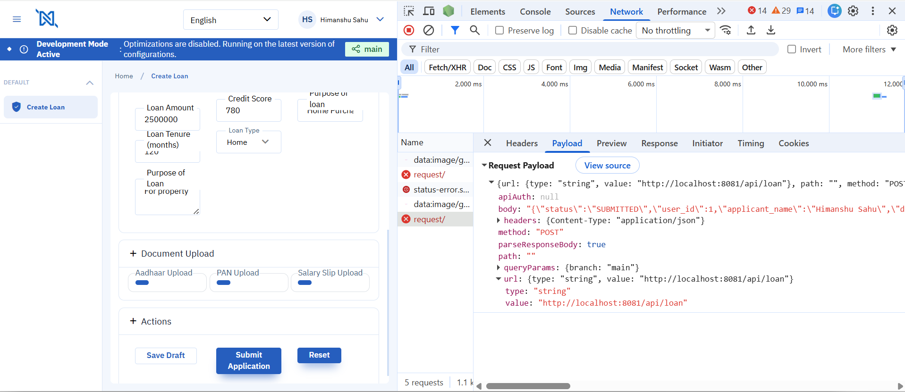Show more DevTools tabs chevron

(x=721, y=11)
